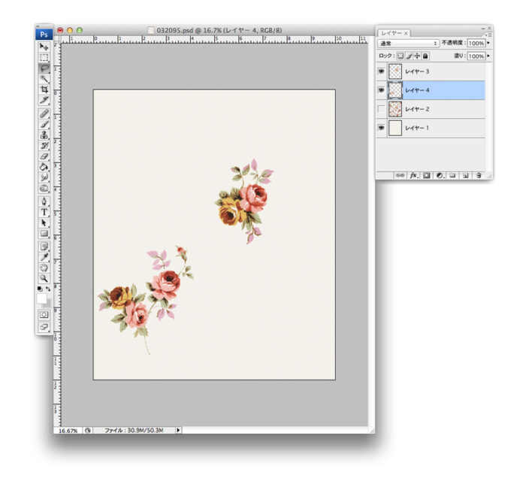Toggle lock transparent pixels button
Viewport: 526px width, 484px height.
401,56
